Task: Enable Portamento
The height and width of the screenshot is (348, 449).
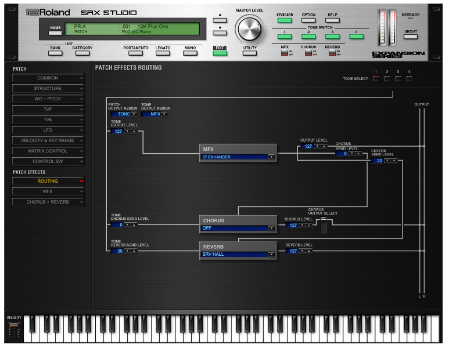Action: click(x=135, y=53)
